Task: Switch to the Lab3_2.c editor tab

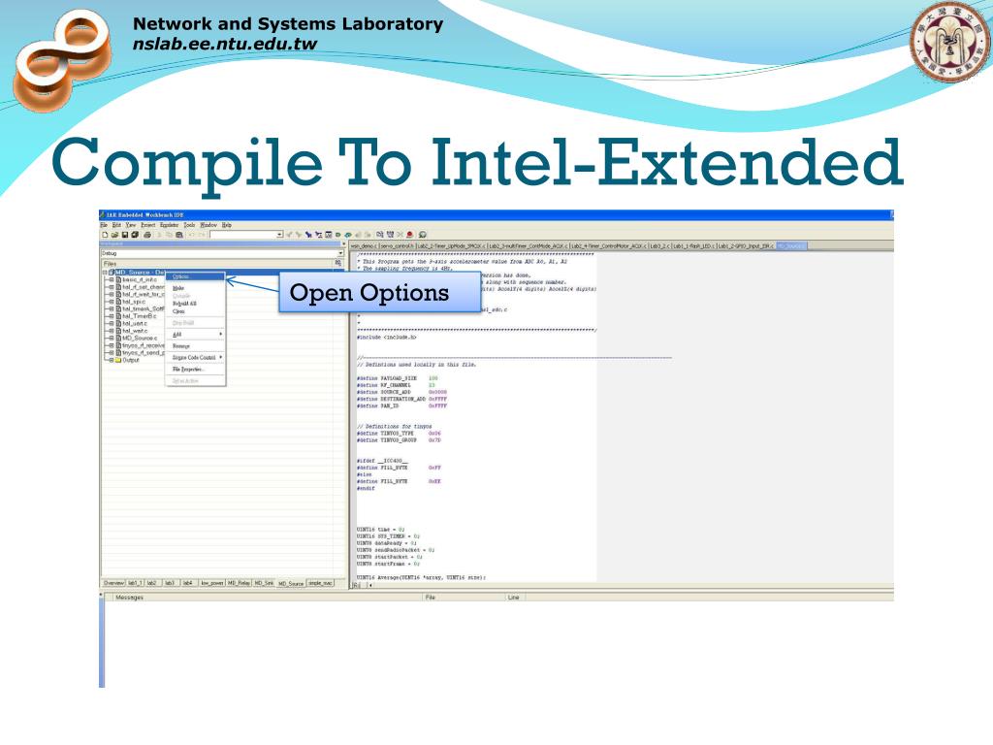Action: 659,245
